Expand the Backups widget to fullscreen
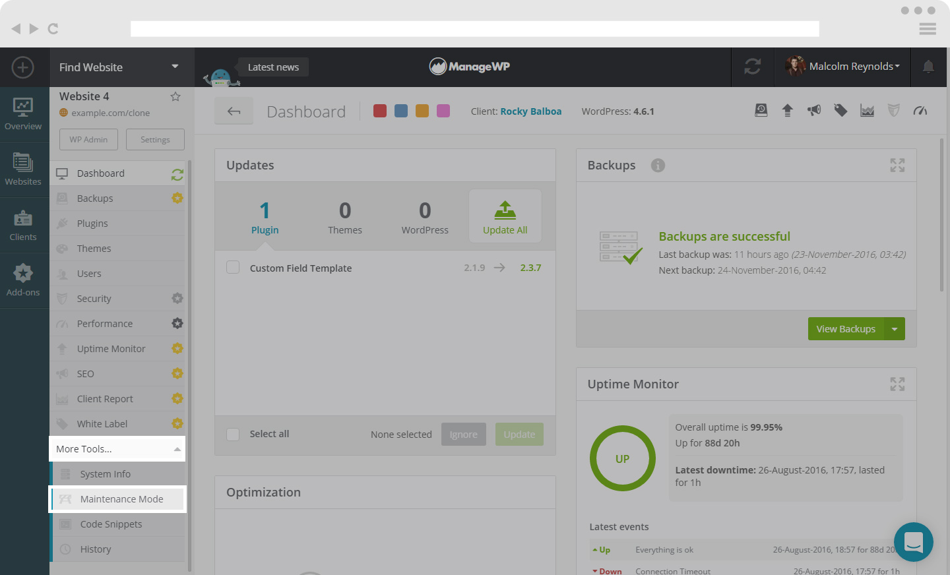 click(897, 165)
